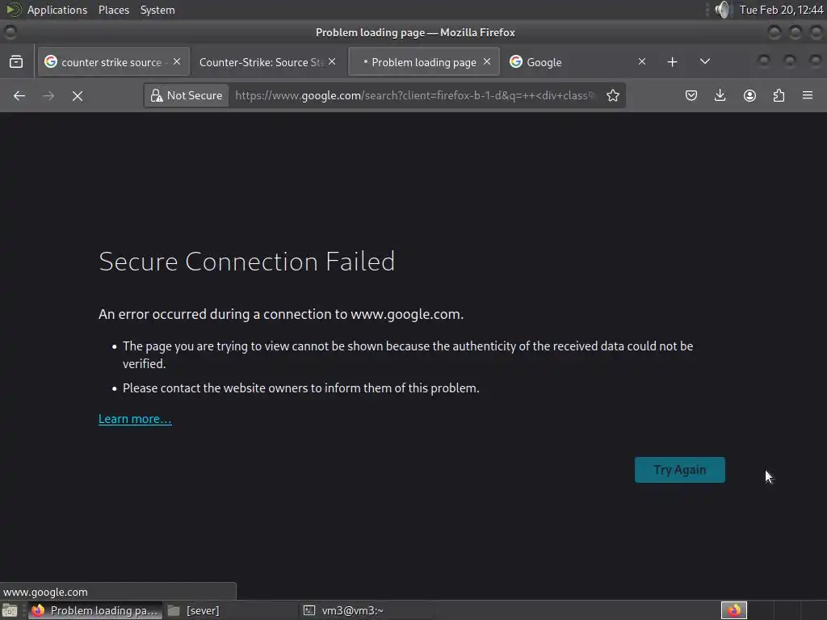Open the Downloads panel
This screenshot has height=620, width=827.
click(720, 95)
